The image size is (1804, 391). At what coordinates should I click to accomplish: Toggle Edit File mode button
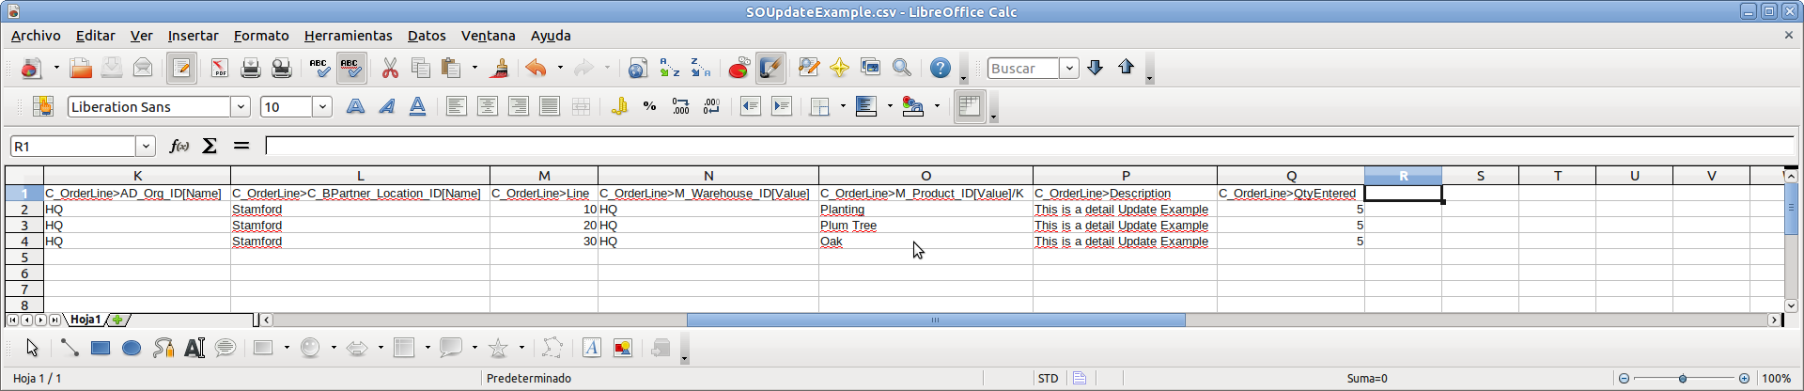tap(181, 68)
